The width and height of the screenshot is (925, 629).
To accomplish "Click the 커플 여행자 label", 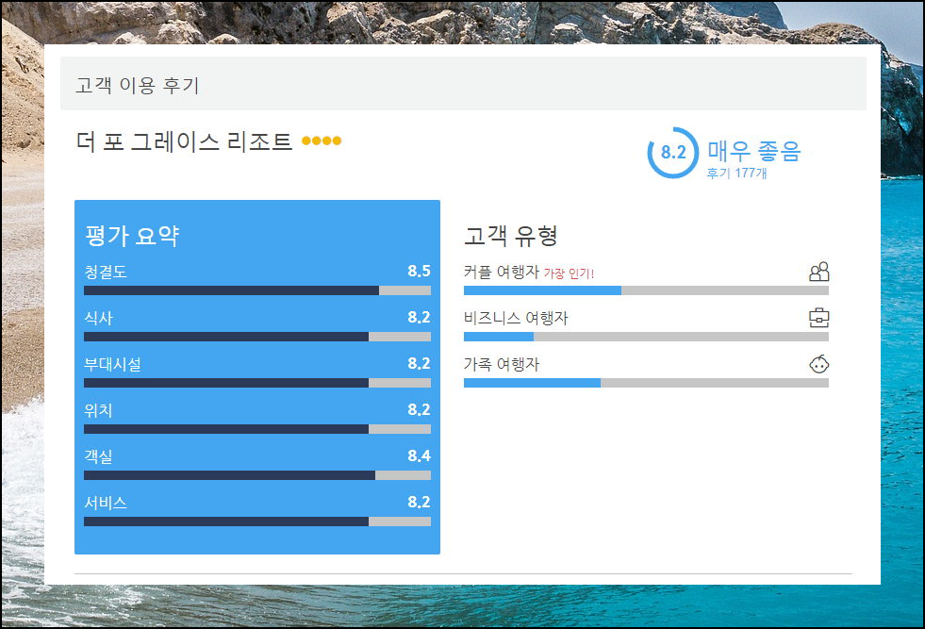I will point(502,272).
